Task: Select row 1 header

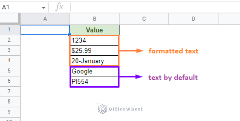Action: [x=9, y=30]
